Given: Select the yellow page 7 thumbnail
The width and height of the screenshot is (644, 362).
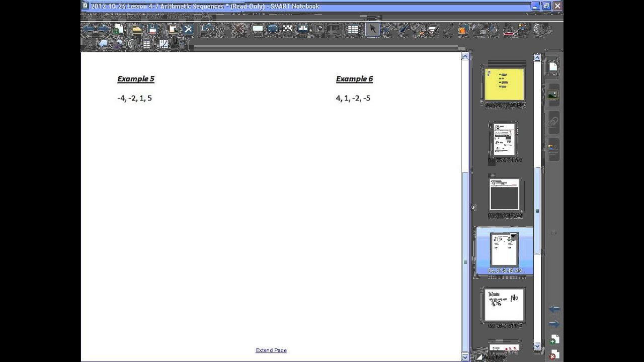Looking at the screenshot, I should click(504, 84).
